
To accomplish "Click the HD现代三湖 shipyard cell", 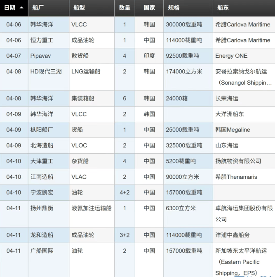I will 46,71.
